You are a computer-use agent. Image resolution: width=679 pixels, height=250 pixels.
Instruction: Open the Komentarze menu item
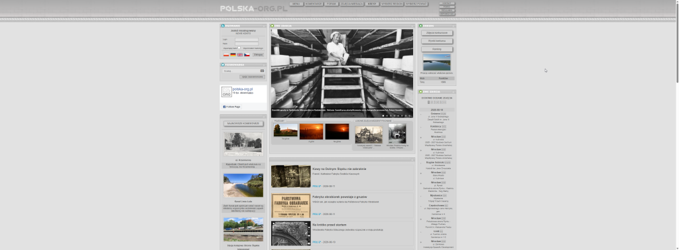[314, 4]
